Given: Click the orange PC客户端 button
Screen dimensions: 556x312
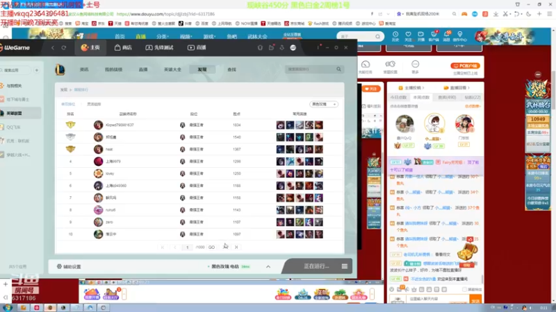Looking at the screenshot, I should [x=465, y=66].
